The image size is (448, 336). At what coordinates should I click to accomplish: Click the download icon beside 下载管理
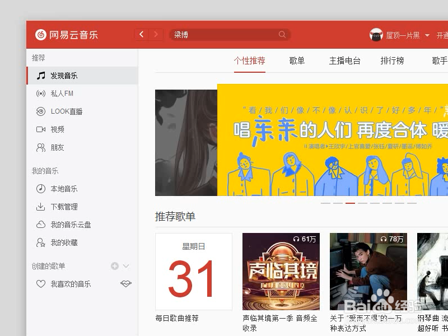[x=41, y=207]
